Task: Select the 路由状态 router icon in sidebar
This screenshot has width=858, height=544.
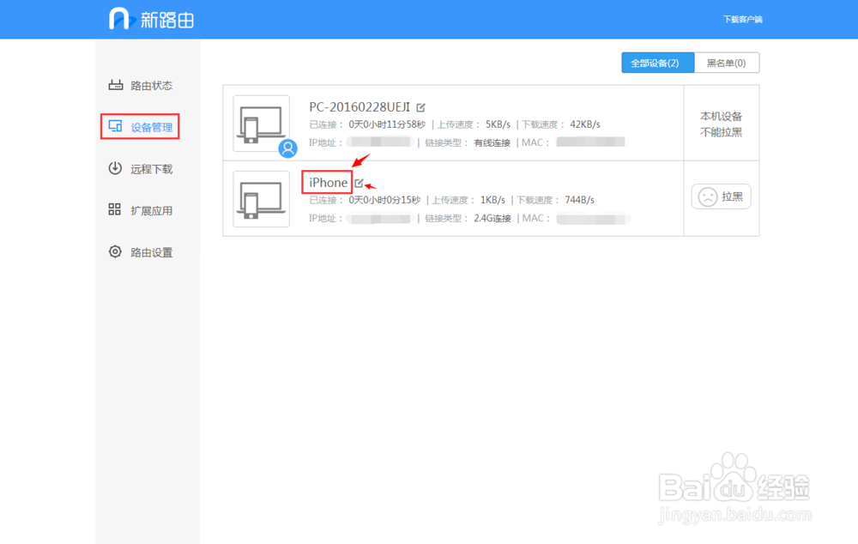Action: [115, 85]
